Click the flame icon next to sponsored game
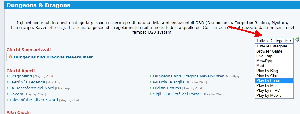Viewport: 300px width, 114px height. coord(10,57)
